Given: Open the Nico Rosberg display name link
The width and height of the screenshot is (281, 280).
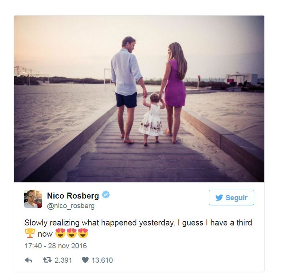Looking at the screenshot, I should (x=73, y=196).
